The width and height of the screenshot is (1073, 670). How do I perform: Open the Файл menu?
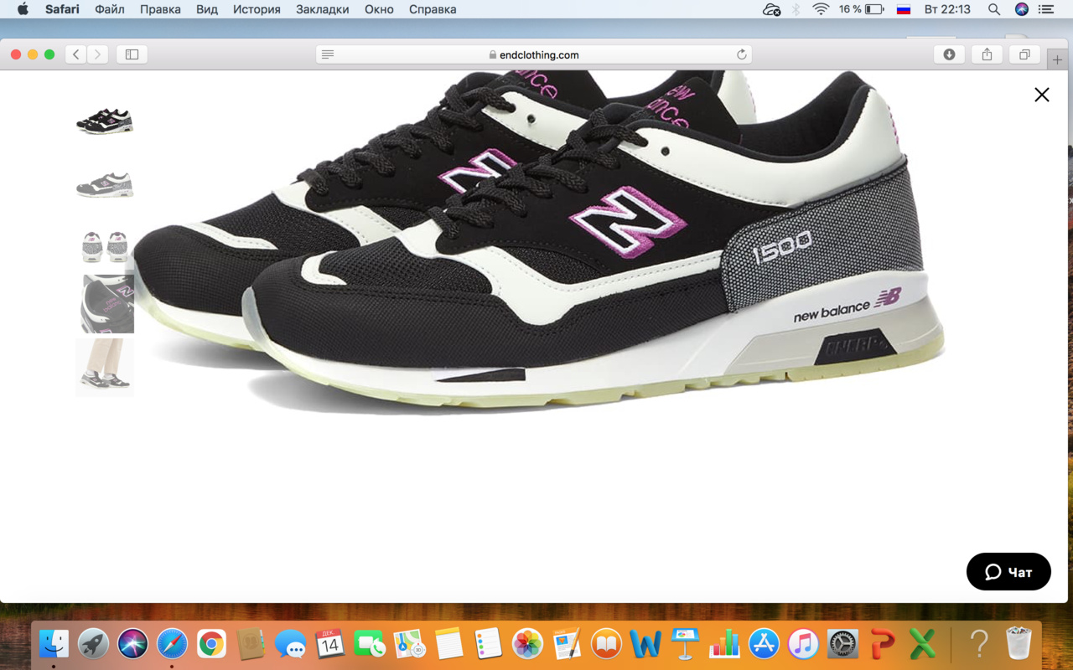110,9
